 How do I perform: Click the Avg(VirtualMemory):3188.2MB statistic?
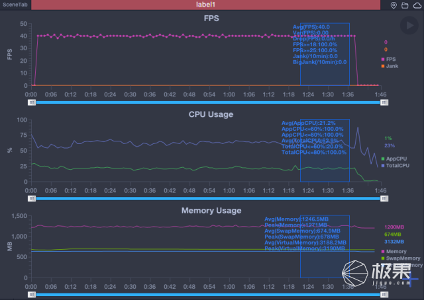[x=305, y=243]
